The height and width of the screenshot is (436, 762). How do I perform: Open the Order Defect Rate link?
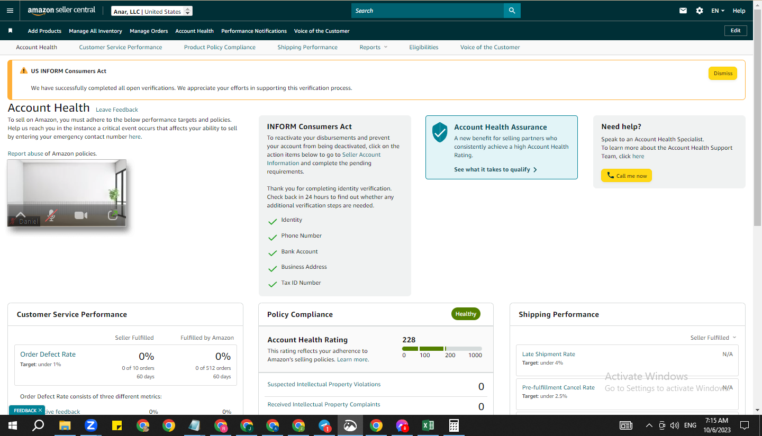(x=48, y=354)
